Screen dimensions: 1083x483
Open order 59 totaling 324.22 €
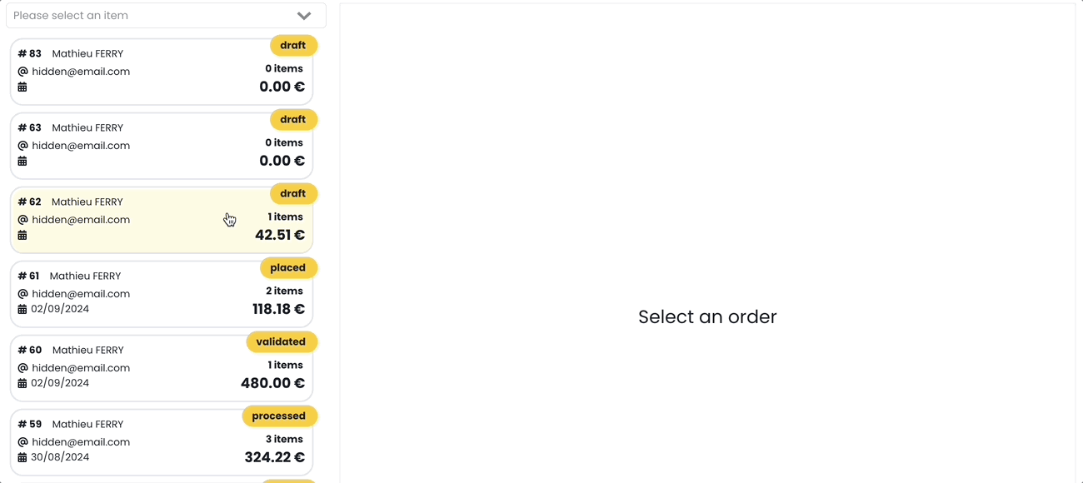pyautogui.click(x=161, y=442)
